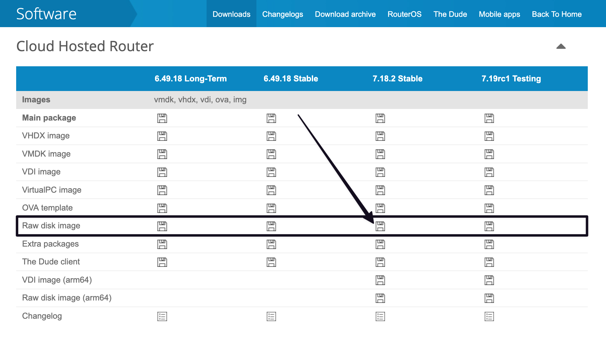Image resolution: width=606 pixels, height=340 pixels.
Task: Download Main package for 7.19rc1 Testing
Action: pos(489,118)
